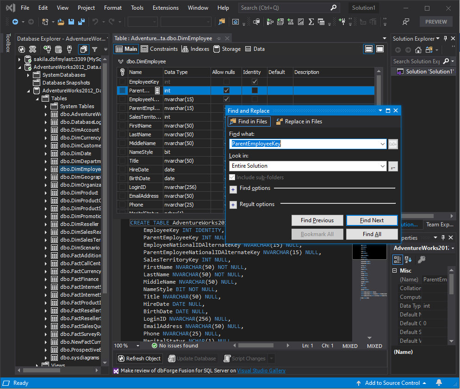The height and width of the screenshot is (389, 460).
Task: Click the split horizontal layout icon
Action: pos(369,49)
